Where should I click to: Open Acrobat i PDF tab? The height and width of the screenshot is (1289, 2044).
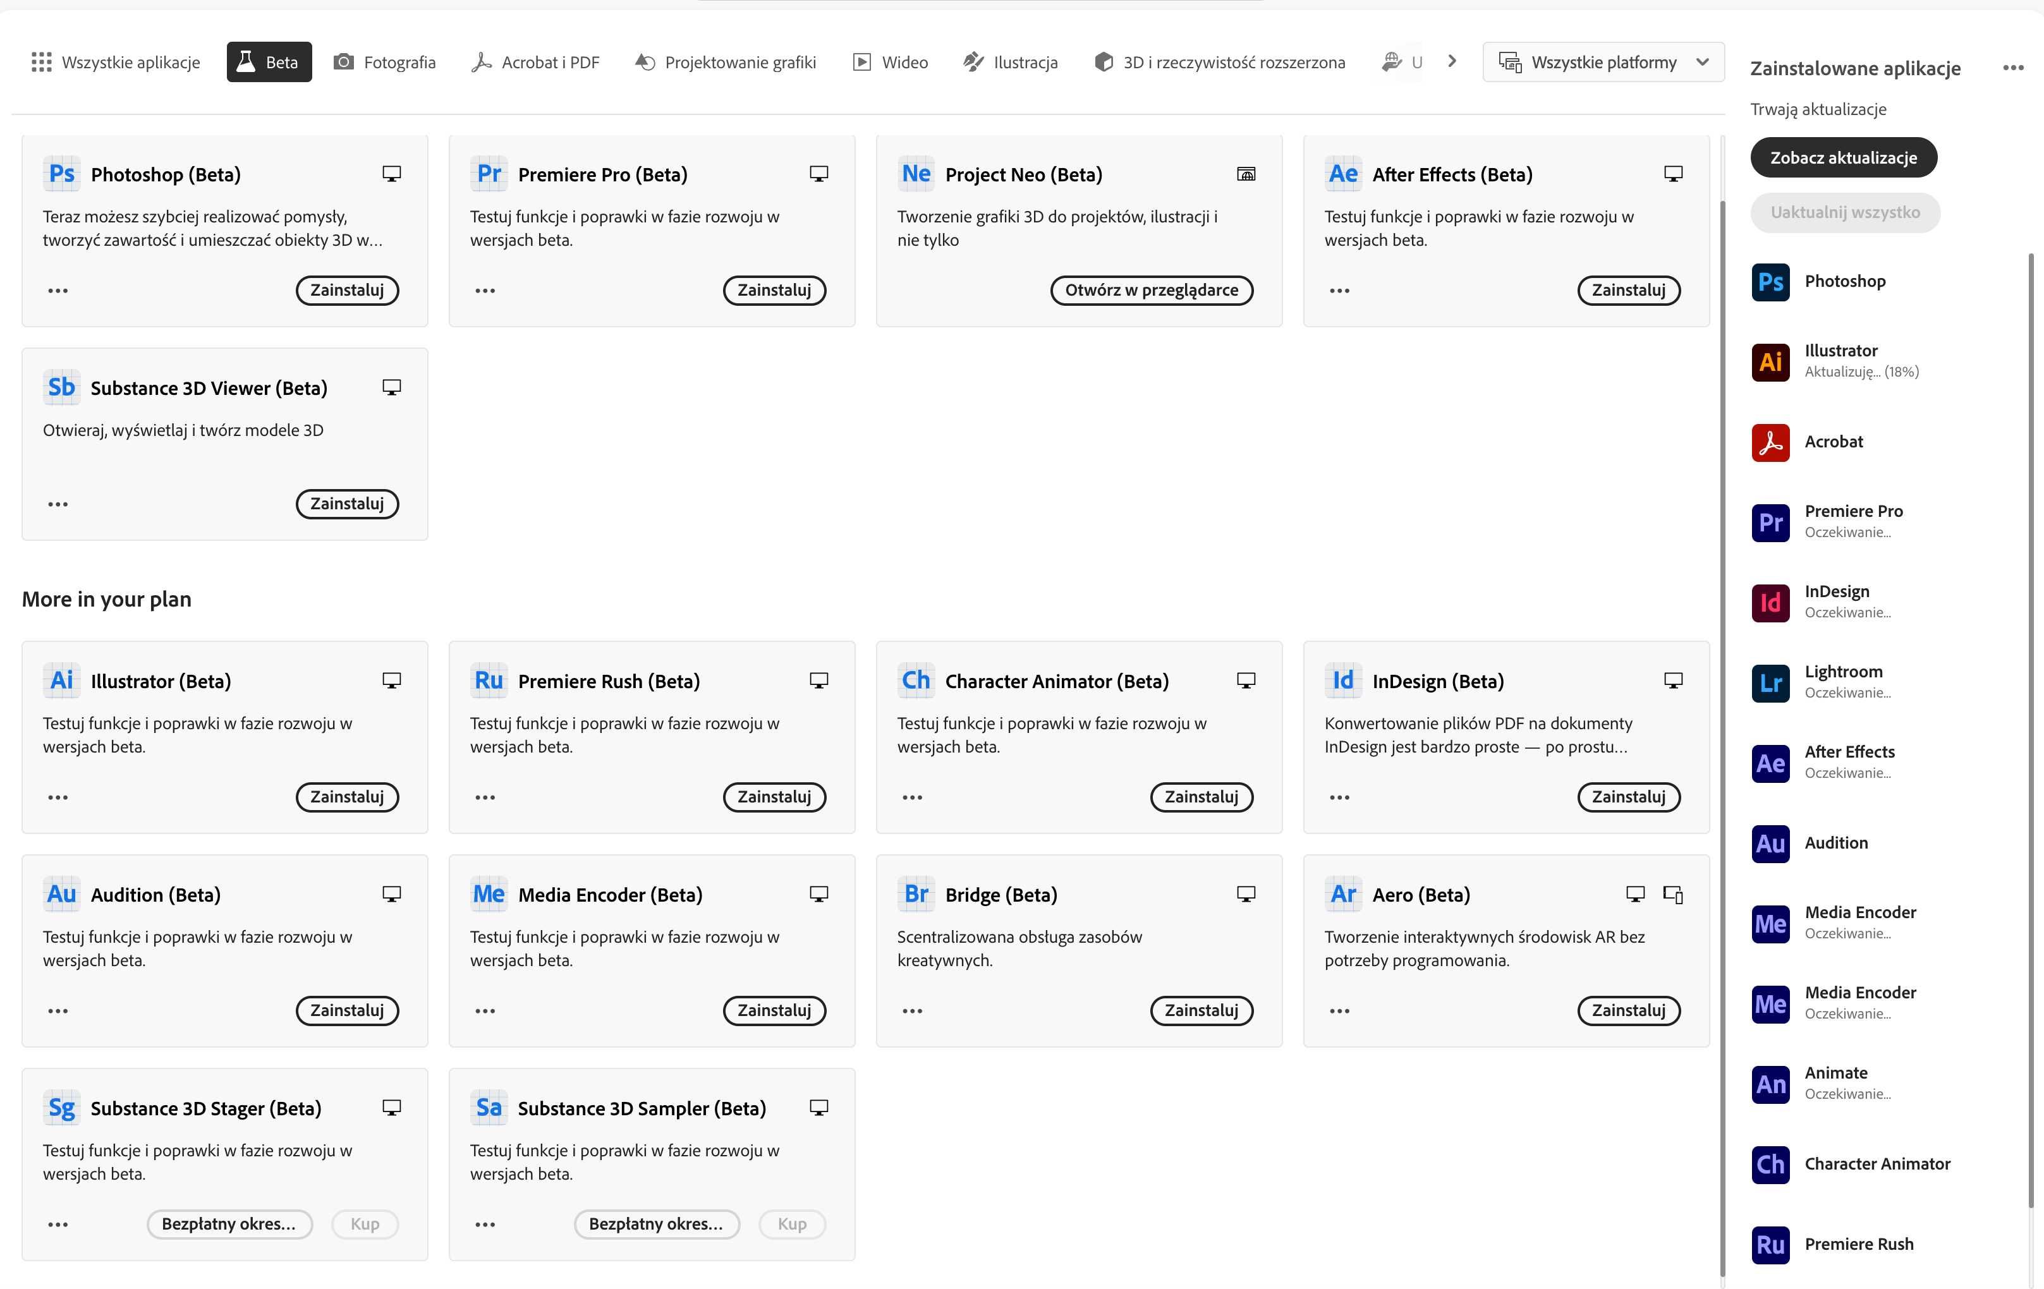[x=535, y=62]
